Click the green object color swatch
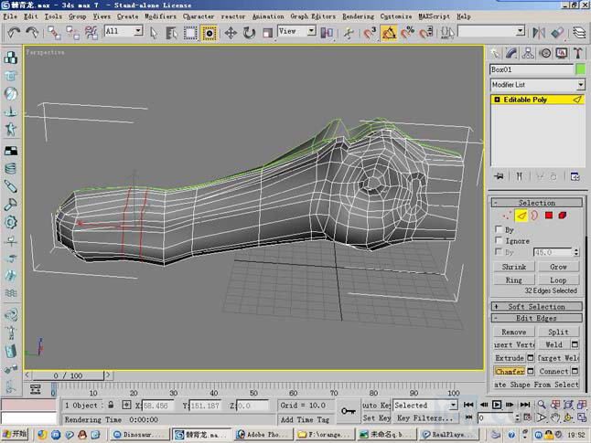591x443 pixels. (580, 69)
